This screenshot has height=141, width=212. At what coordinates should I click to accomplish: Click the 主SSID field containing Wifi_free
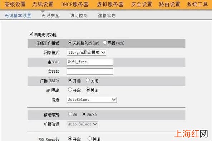point(90,62)
